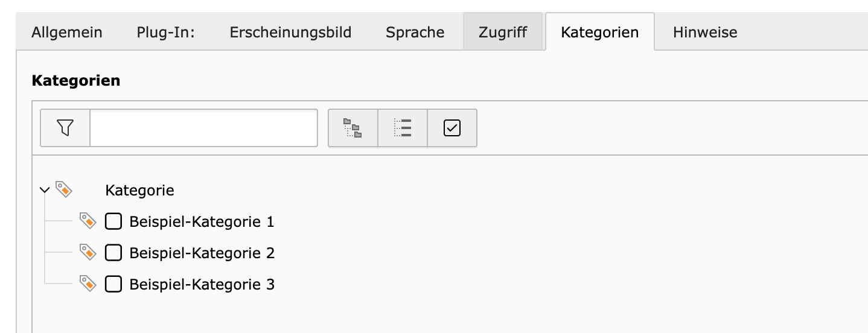868x333 pixels.
Task: Click tag icon beside Beispiel-Kategorie 2
Action: coord(88,252)
